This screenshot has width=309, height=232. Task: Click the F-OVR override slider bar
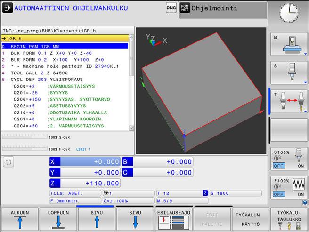(24, 148)
